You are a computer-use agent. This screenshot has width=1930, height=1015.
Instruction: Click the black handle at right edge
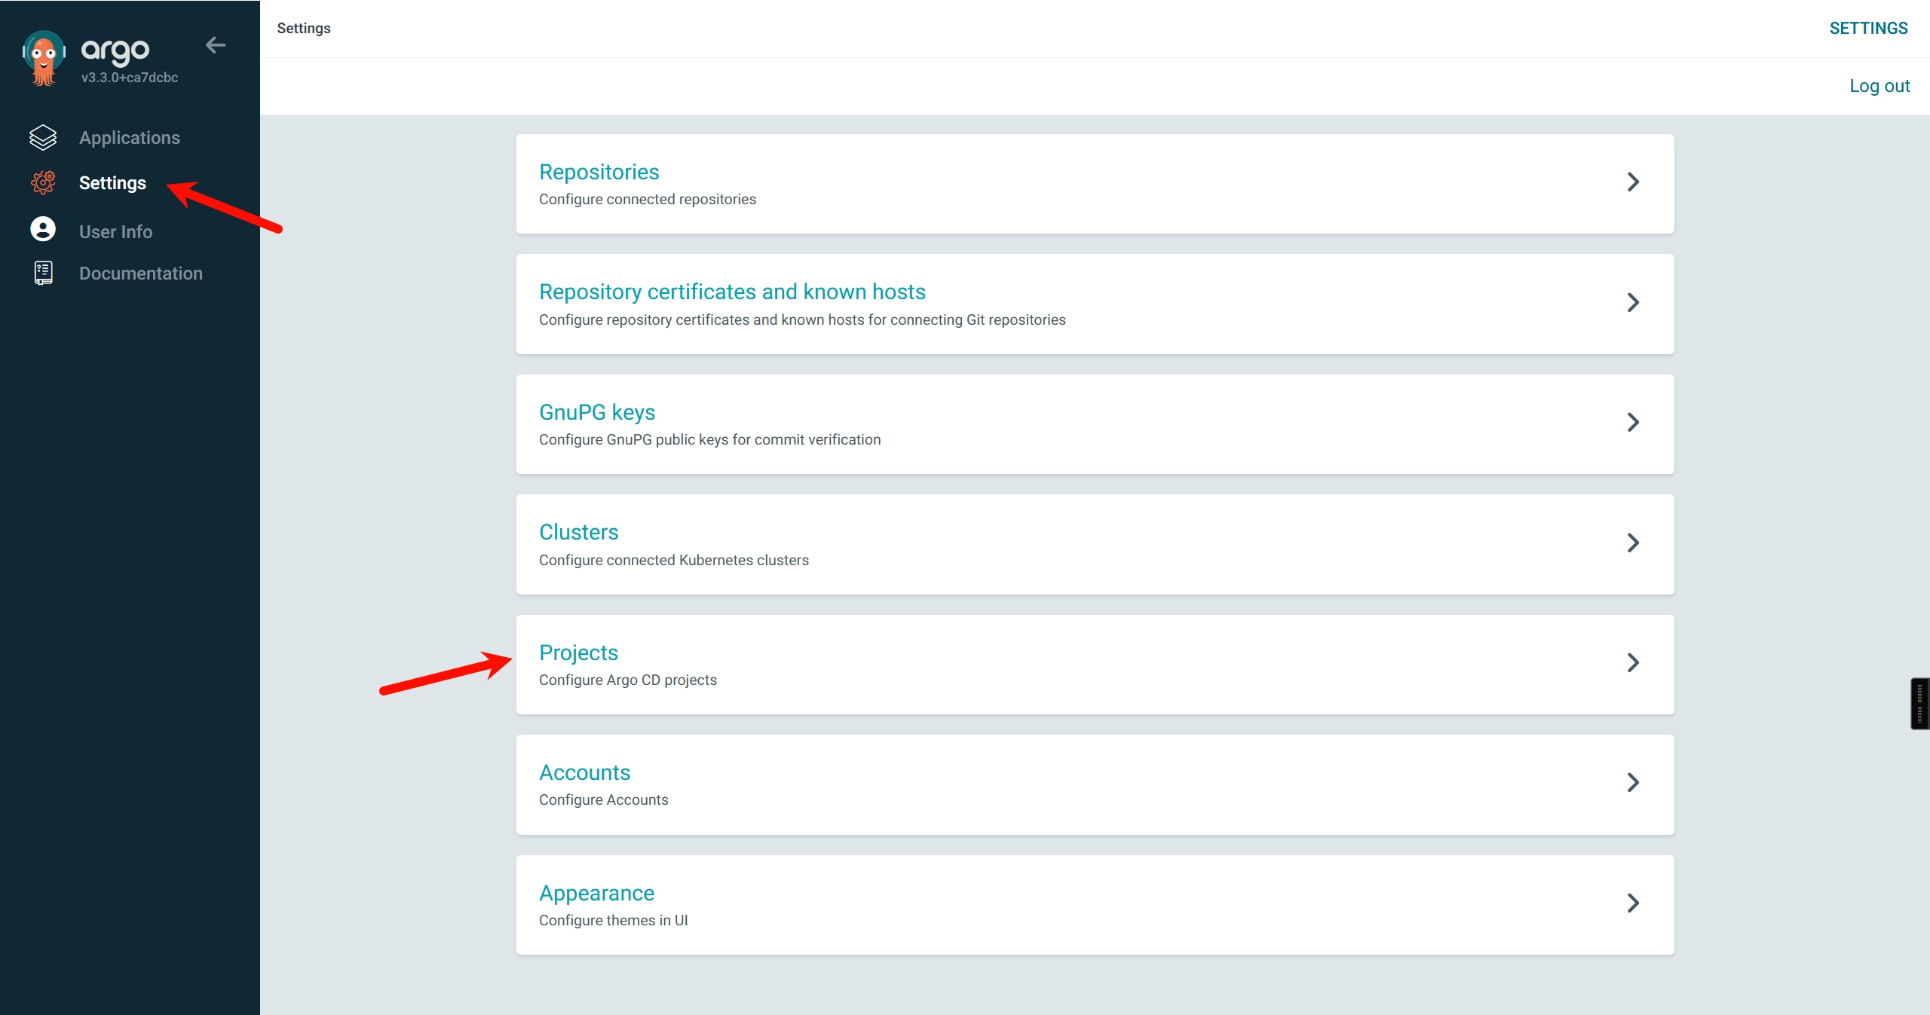1919,704
